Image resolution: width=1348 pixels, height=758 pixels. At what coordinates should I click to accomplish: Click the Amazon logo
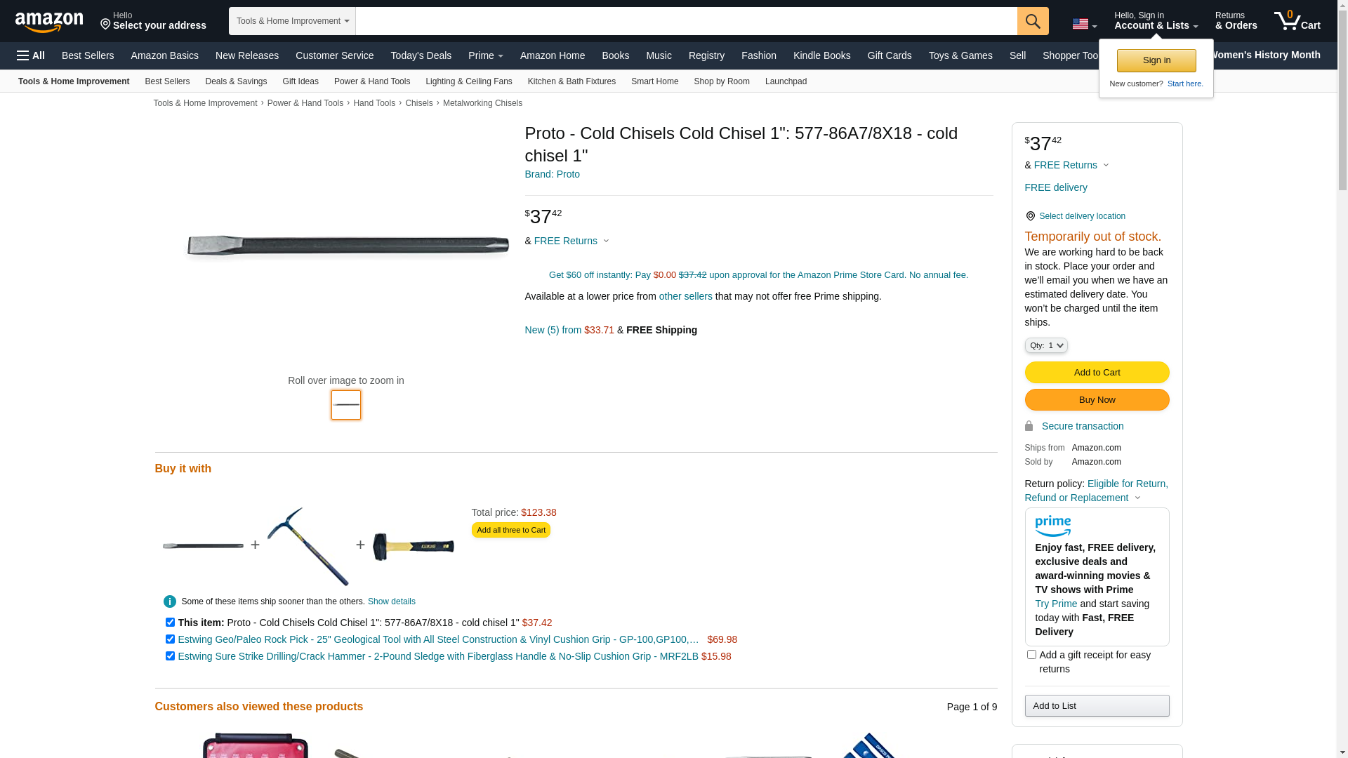[x=49, y=22]
